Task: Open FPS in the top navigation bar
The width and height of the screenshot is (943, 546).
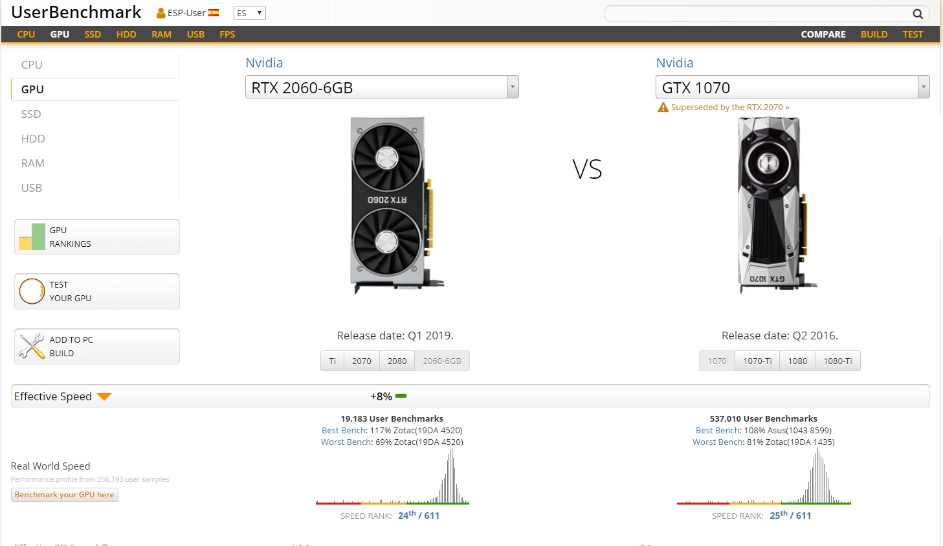Action: [227, 34]
